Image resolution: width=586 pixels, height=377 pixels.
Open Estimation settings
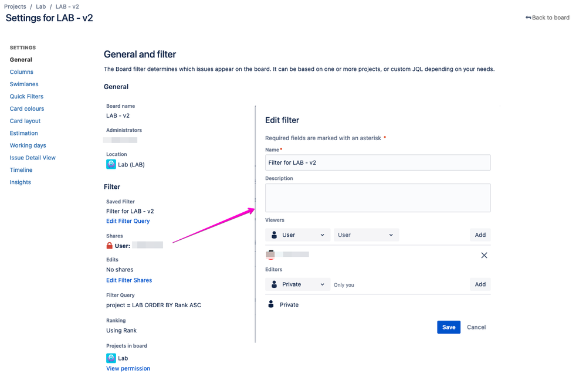click(23, 133)
